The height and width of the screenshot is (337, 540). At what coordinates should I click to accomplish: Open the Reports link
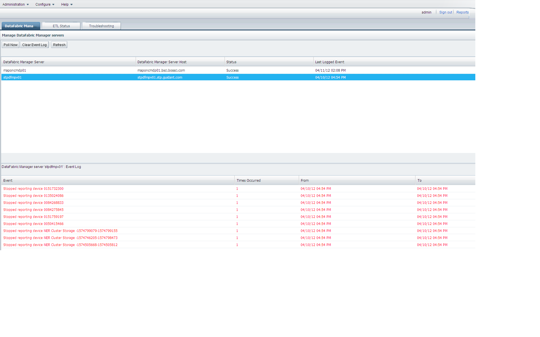[462, 12]
